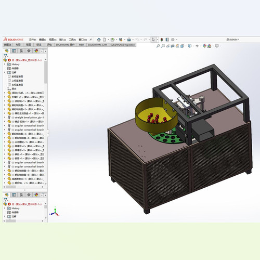Open the display style dropdown arrow
Viewport: 260px width, 260px height.
(x=193, y=46)
